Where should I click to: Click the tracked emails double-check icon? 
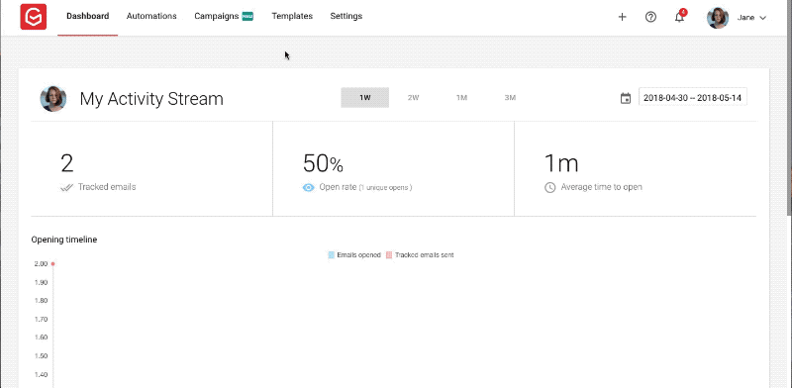click(x=66, y=187)
